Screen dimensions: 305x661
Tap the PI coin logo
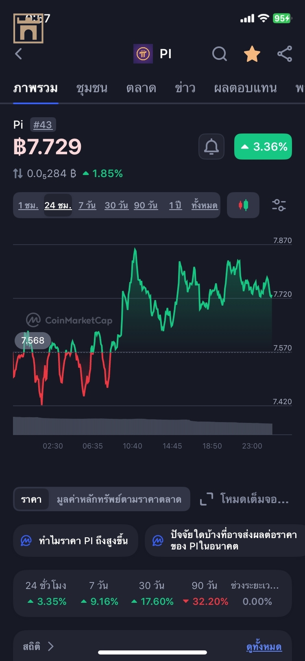(x=143, y=54)
